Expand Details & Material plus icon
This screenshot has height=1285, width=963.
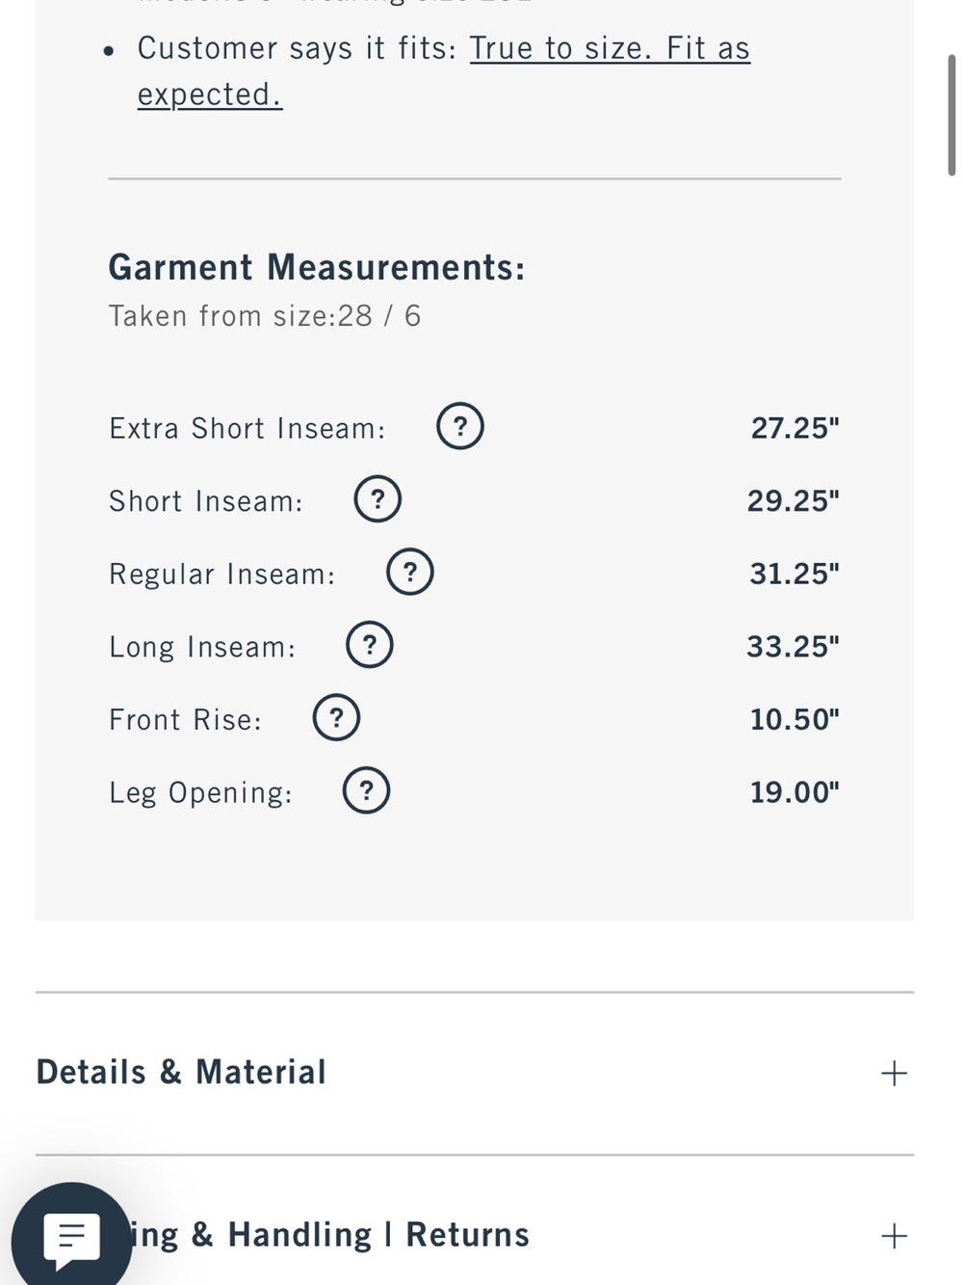pos(894,1073)
